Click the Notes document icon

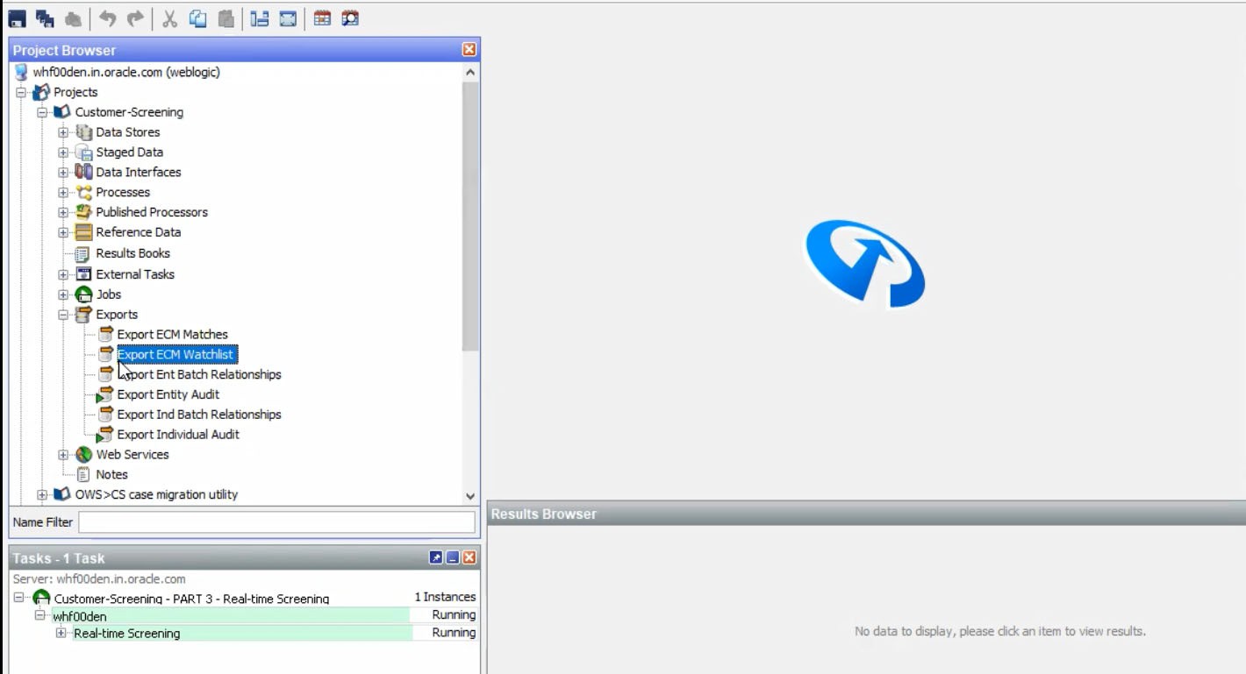point(83,474)
